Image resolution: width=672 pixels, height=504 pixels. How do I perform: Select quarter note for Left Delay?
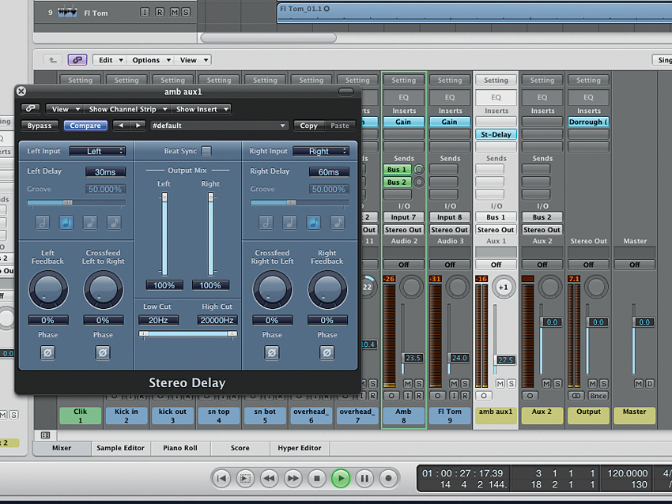pos(66,222)
